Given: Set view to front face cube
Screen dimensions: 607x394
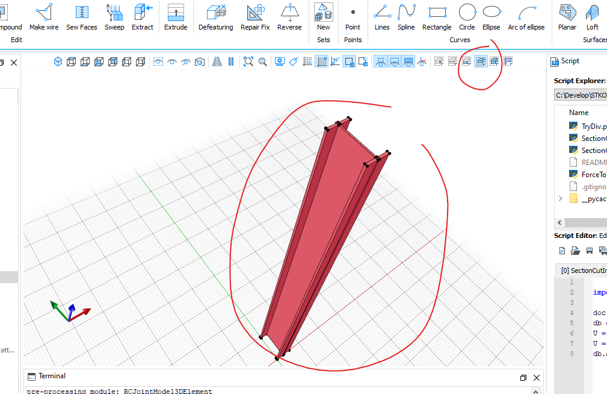Looking at the screenshot, I should (99, 61).
